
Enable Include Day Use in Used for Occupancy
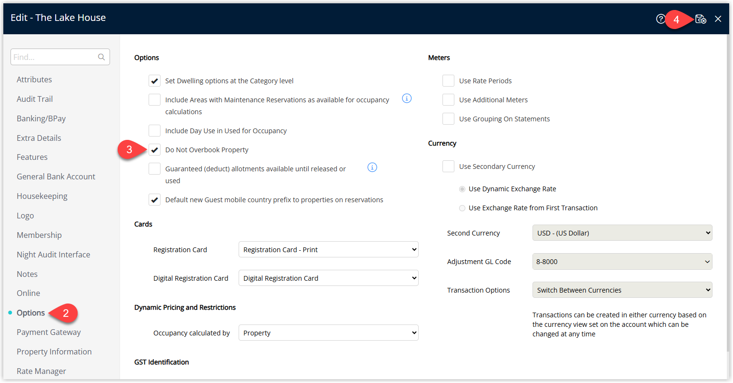155,131
